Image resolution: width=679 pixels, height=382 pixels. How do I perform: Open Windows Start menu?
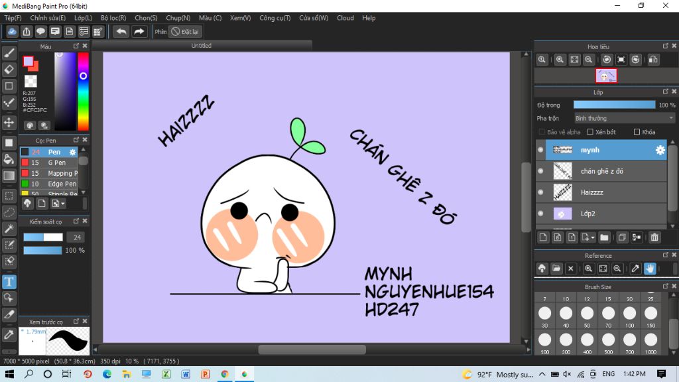9,374
